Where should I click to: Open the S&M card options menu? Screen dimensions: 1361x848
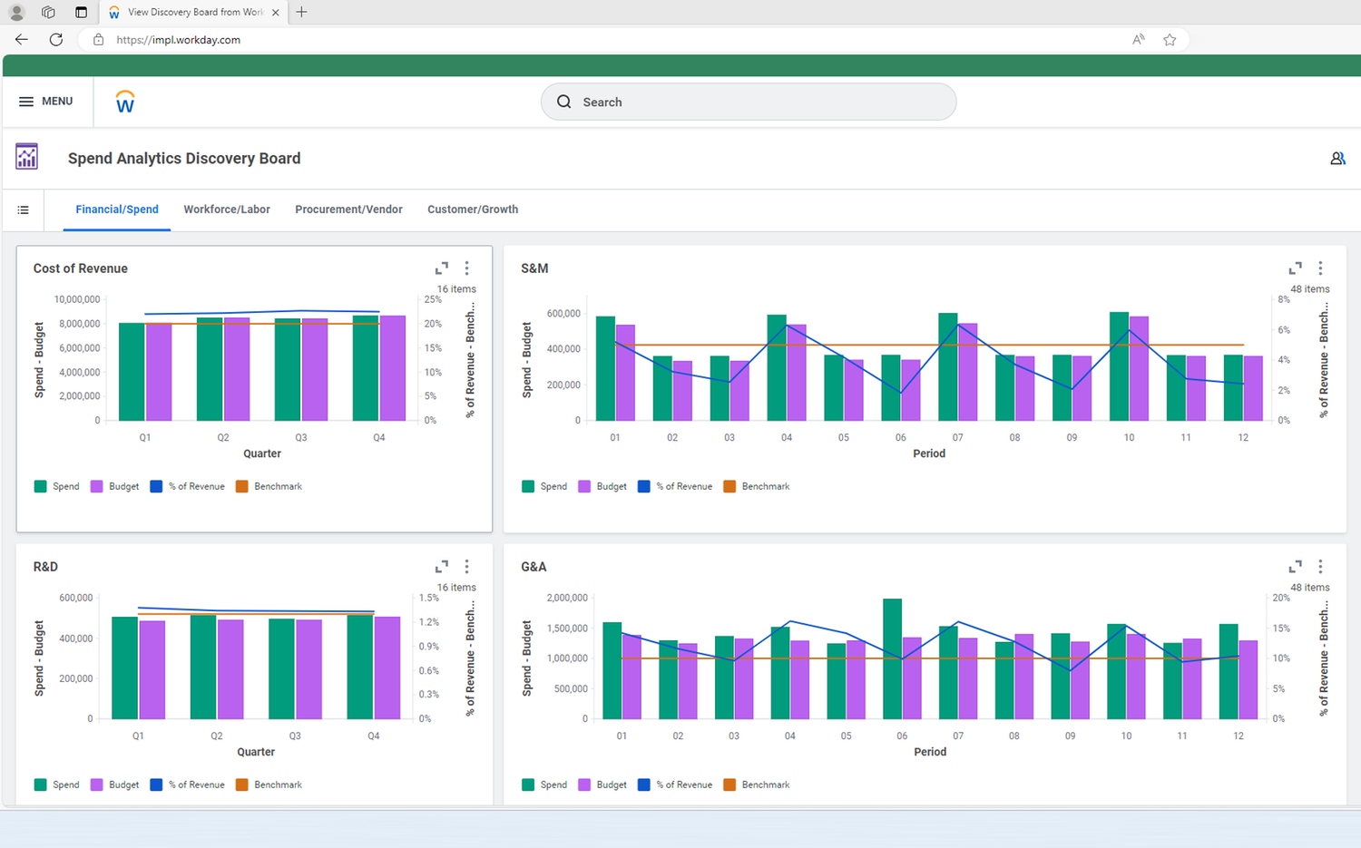[1320, 268]
